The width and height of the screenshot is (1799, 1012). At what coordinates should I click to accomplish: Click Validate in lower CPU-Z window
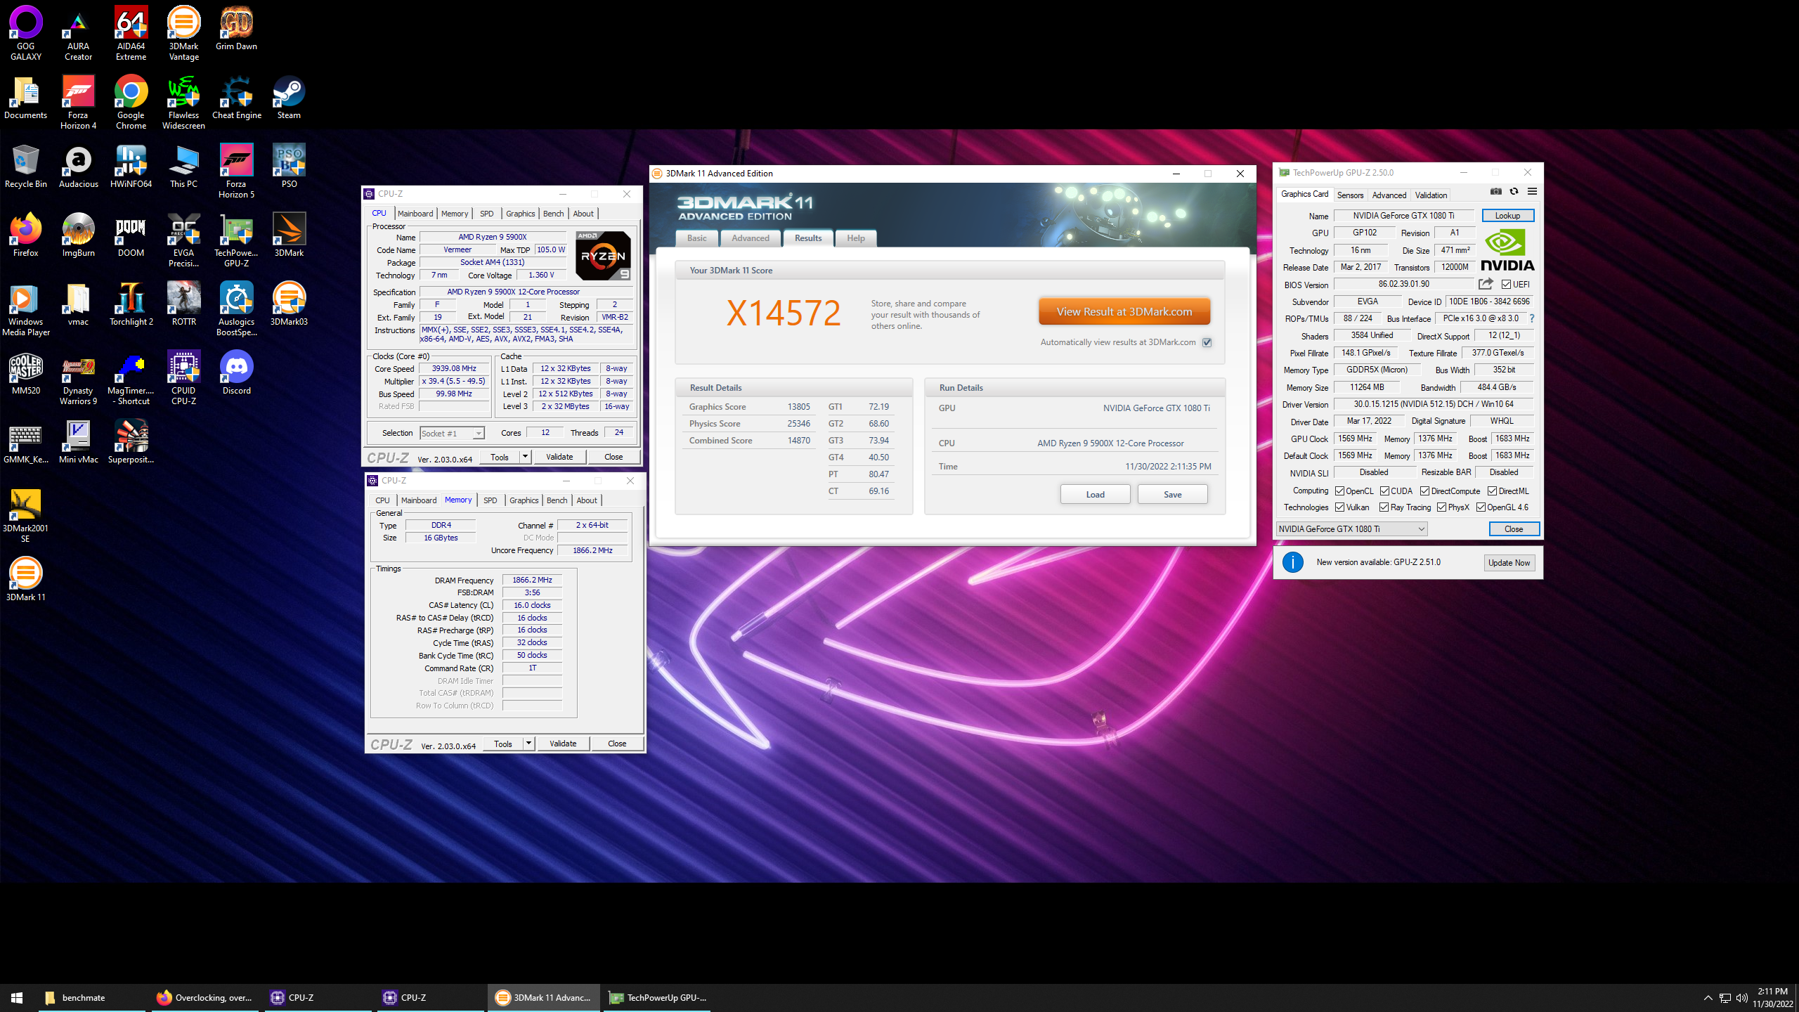point(563,744)
